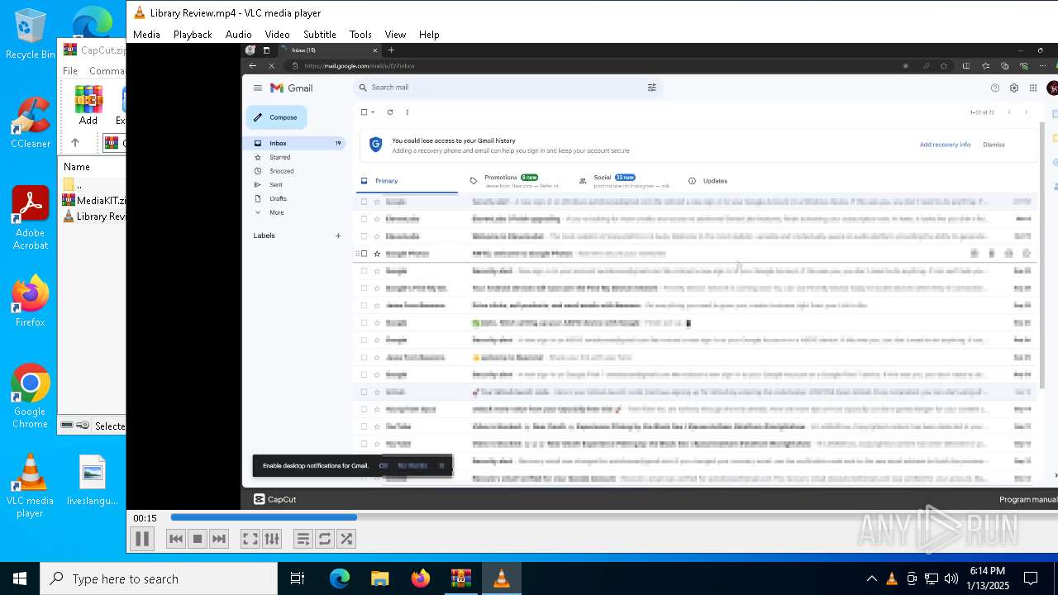1058x595 pixels.
Task: Toggle VLC random shuffle button
Action: [346, 539]
